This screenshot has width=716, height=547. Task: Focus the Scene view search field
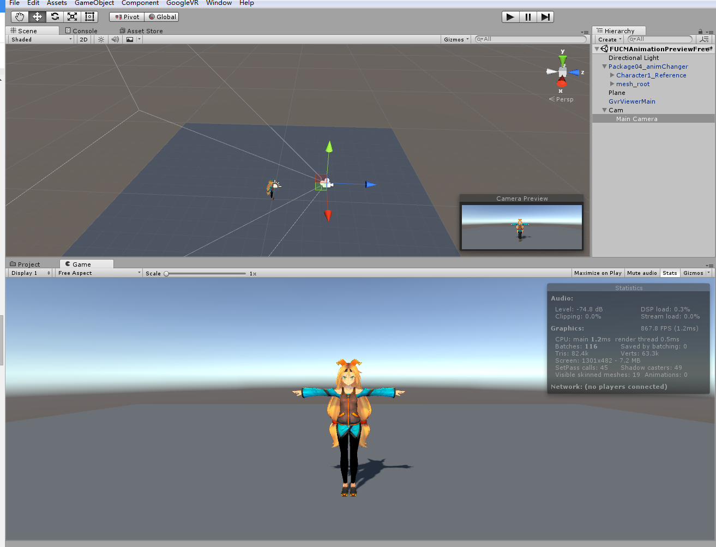[x=531, y=39]
